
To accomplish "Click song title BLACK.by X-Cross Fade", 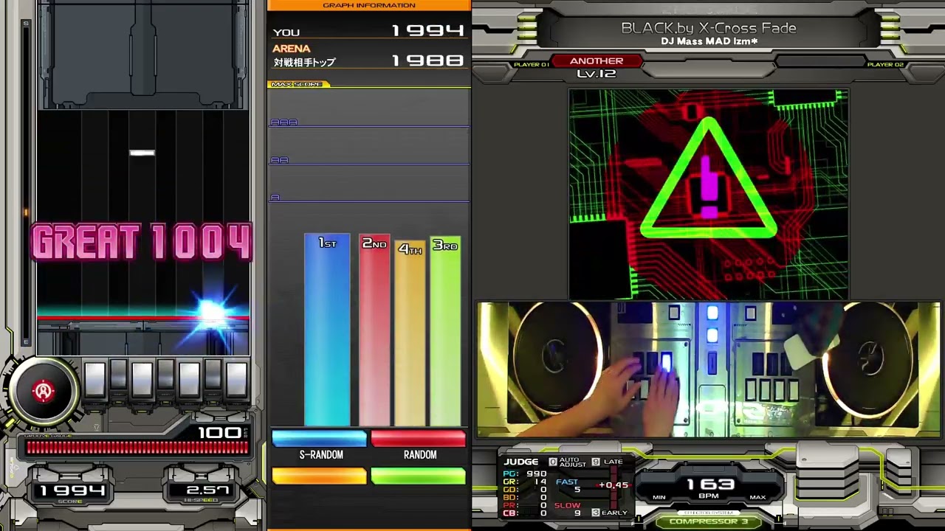I will pos(709,28).
